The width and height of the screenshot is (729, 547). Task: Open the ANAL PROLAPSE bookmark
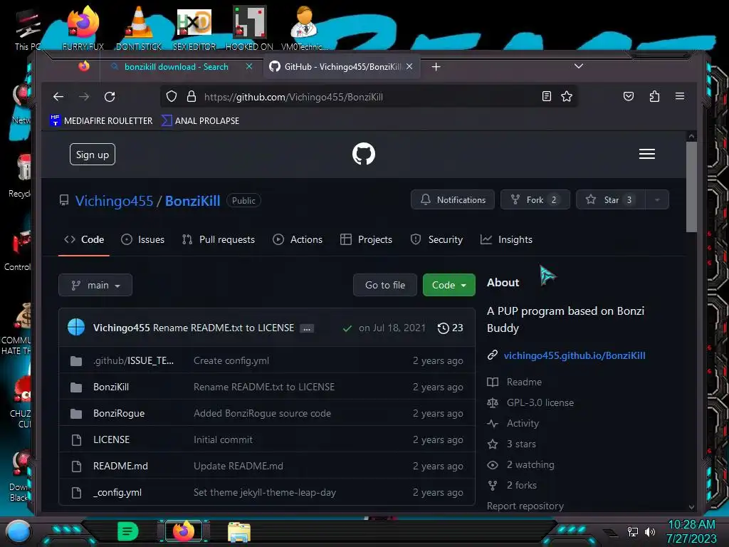pos(200,121)
